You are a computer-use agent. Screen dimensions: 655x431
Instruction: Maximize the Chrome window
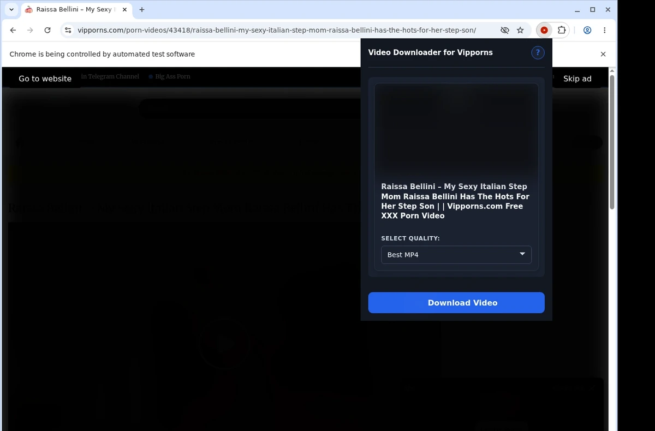click(593, 10)
